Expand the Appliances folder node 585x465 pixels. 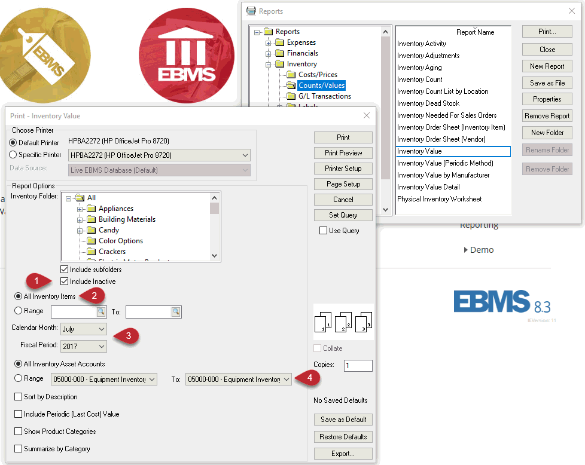pyautogui.click(x=80, y=209)
